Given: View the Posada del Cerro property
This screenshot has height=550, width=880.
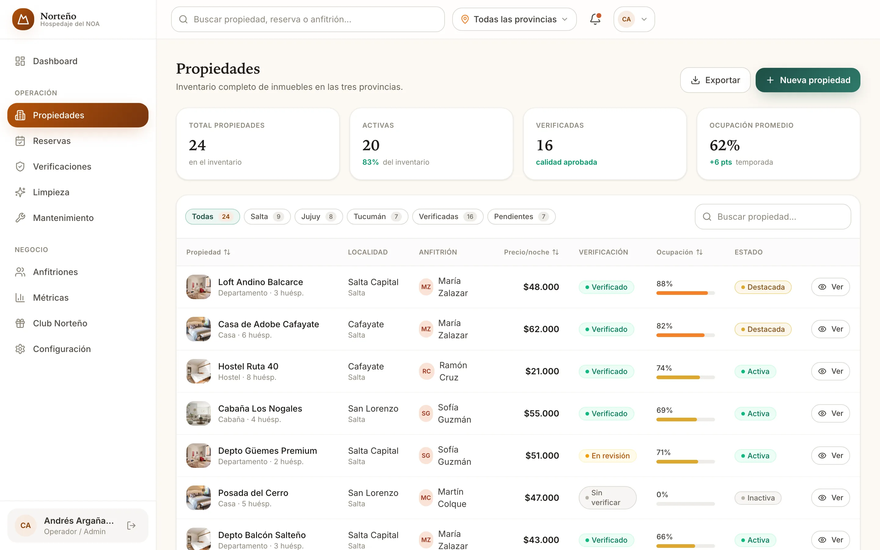Looking at the screenshot, I should click(830, 498).
